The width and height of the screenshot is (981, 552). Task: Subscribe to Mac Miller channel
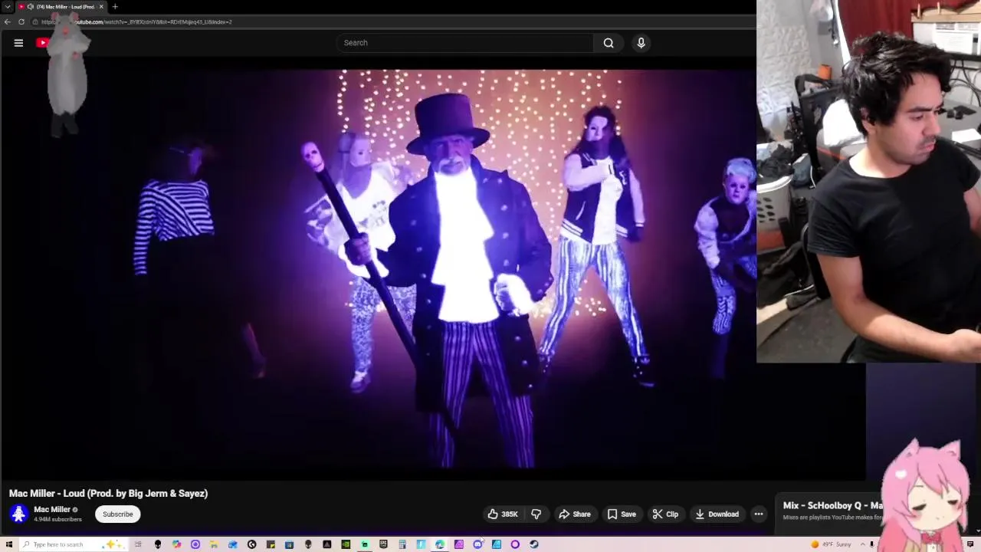[x=118, y=514]
